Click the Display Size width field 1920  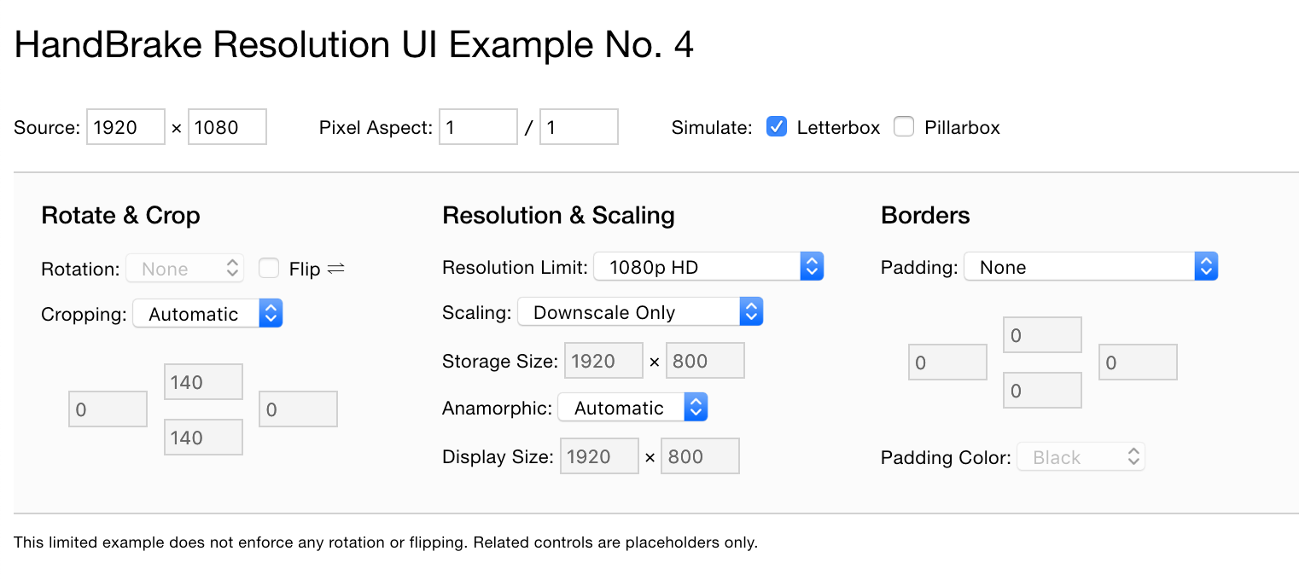click(x=599, y=456)
